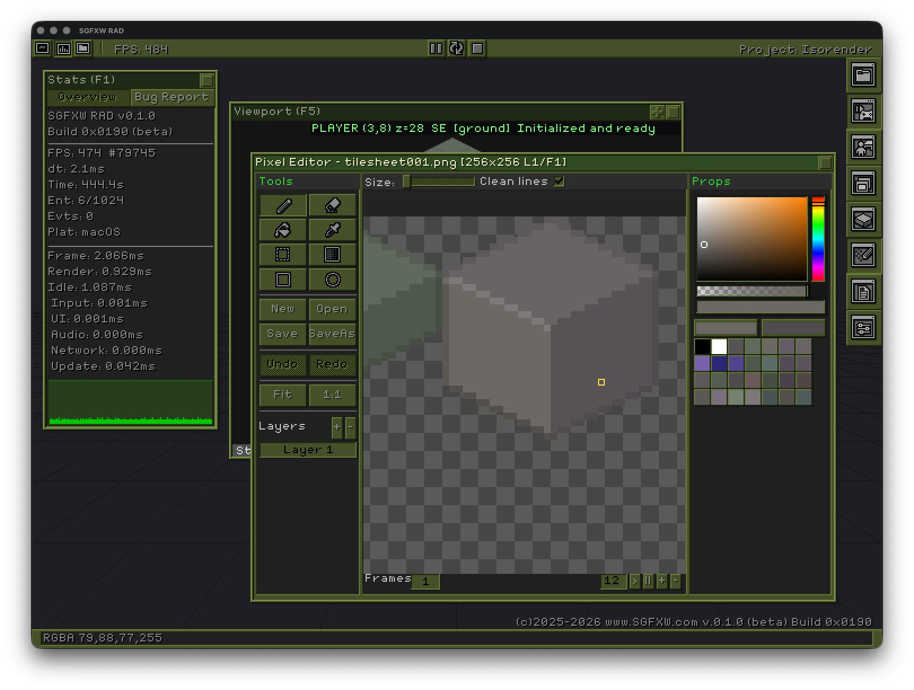Image resolution: width=914 pixels, height=690 pixels.
Task: Open the stacked windows panel in sidebar
Action: [x=864, y=184]
